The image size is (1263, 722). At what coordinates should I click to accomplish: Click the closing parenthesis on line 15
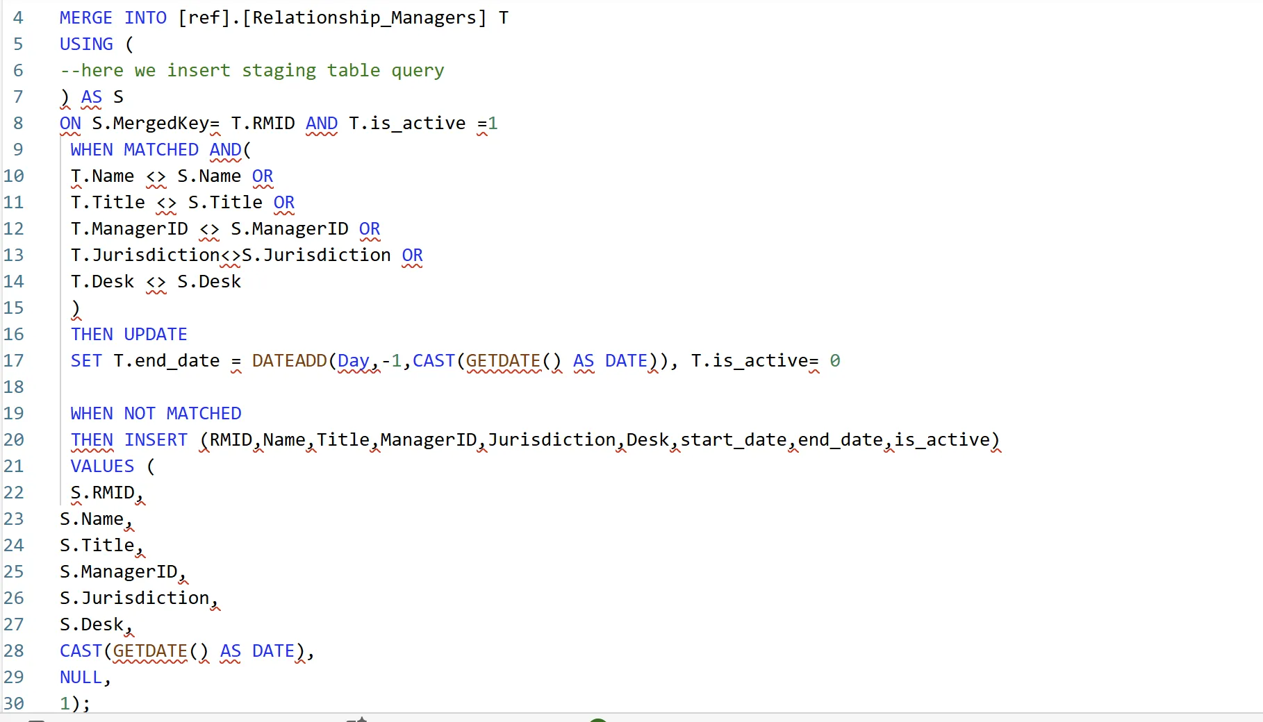[x=76, y=308]
